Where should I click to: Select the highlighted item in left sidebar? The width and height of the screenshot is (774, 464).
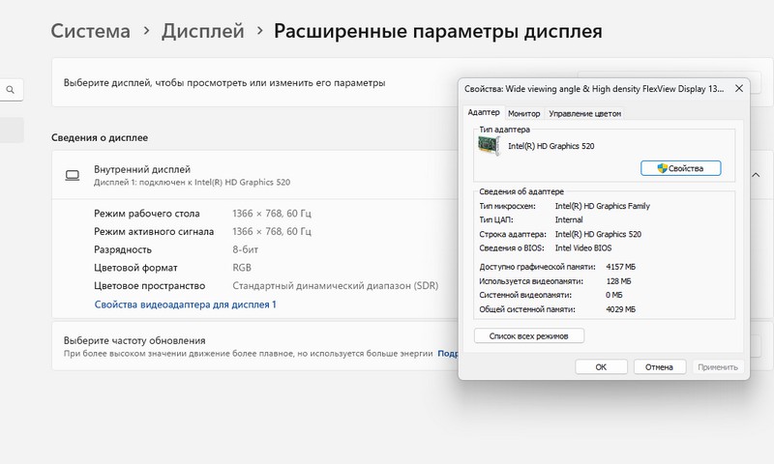coord(12,130)
